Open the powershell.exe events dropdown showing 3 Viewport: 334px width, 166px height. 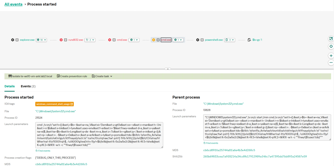230,40
